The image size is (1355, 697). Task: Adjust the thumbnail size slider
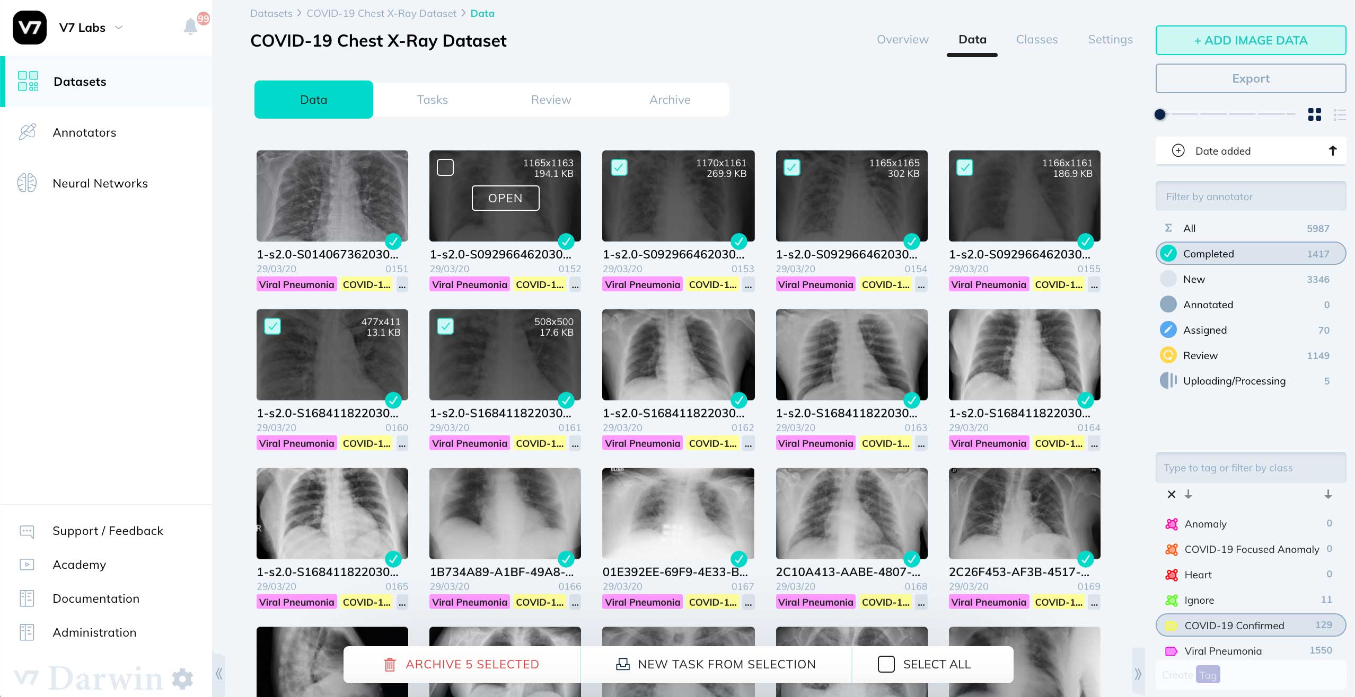(1160, 114)
